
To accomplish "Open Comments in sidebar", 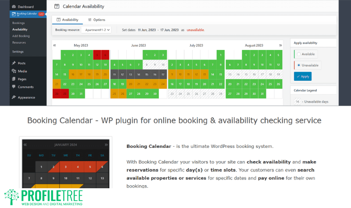I will point(26,87).
